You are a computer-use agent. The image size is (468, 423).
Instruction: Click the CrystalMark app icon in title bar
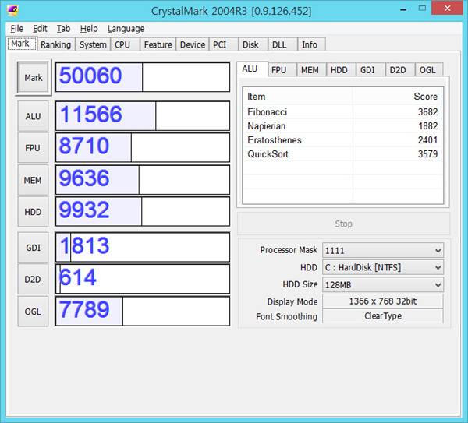click(x=12, y=10)
